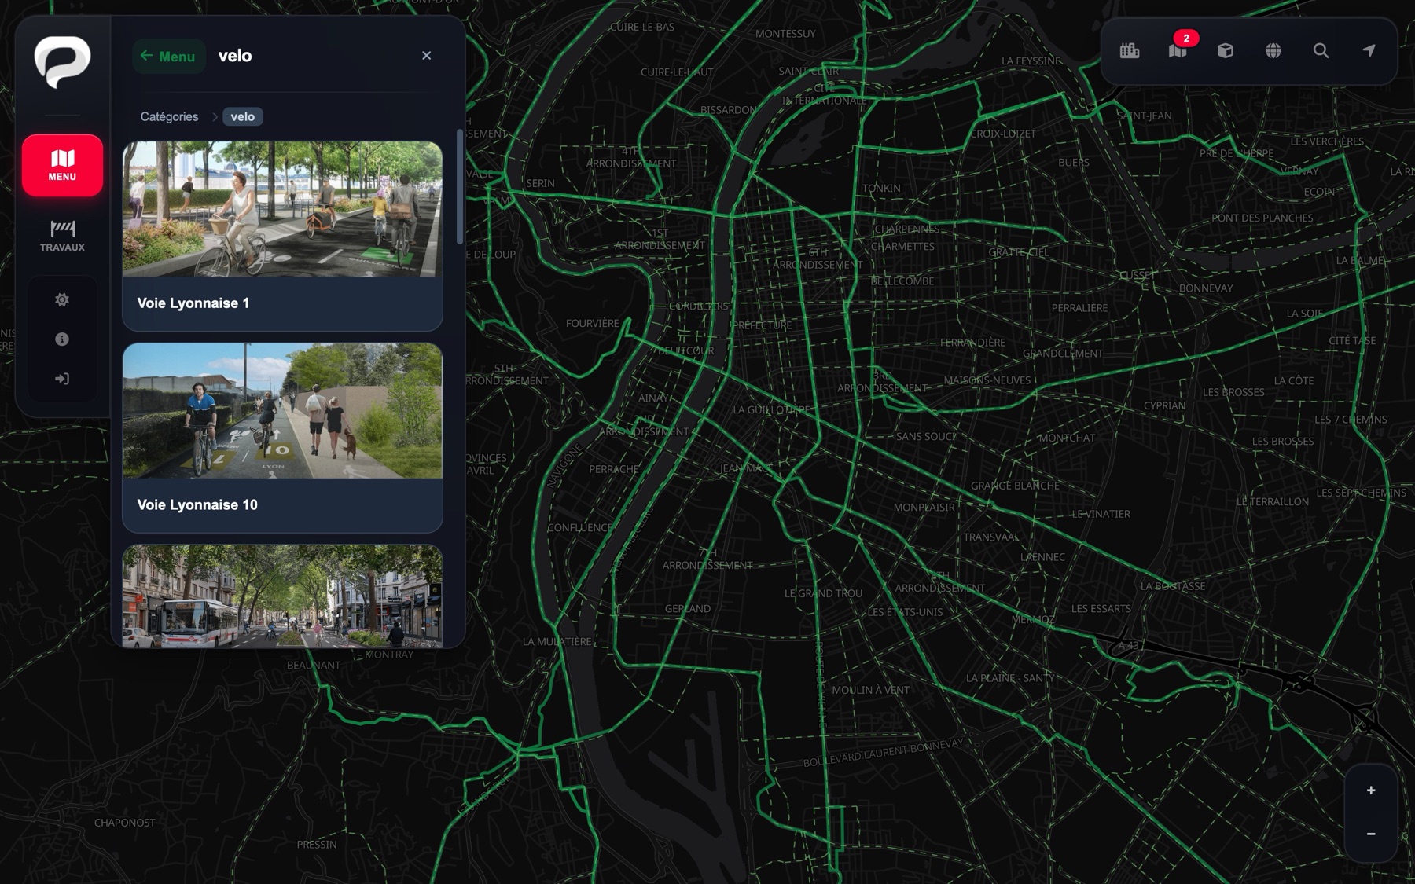Click the Catégories breadcrumb link
Viewport: 1415px width, 884px height.
tap(169, 116)
